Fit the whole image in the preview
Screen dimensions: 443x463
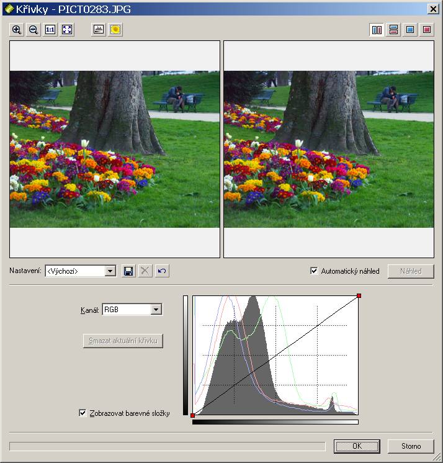coord(67,30)
